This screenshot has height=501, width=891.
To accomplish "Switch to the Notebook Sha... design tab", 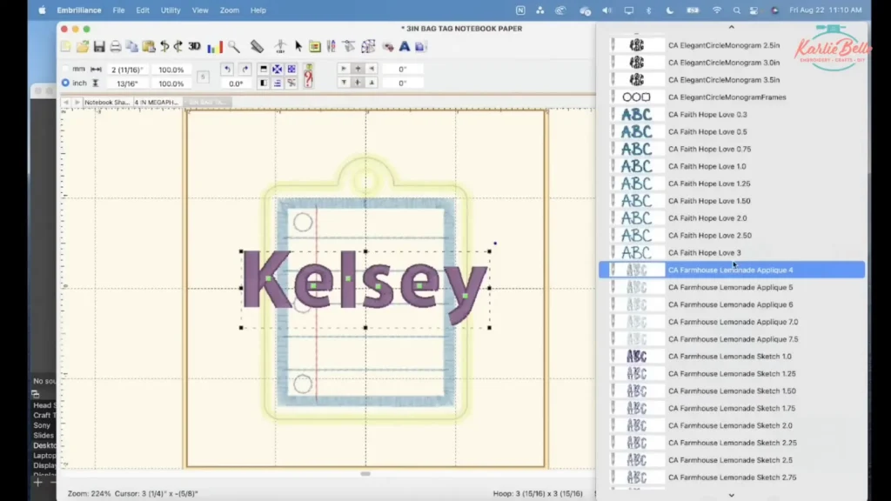I will 106,102.
